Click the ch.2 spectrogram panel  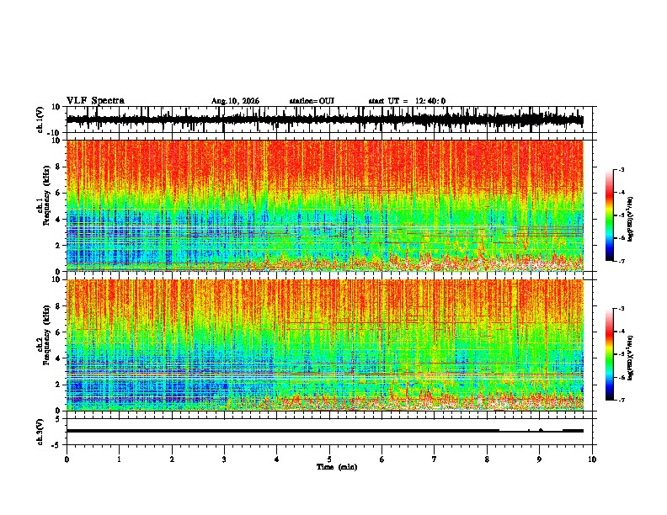point(324,345)
